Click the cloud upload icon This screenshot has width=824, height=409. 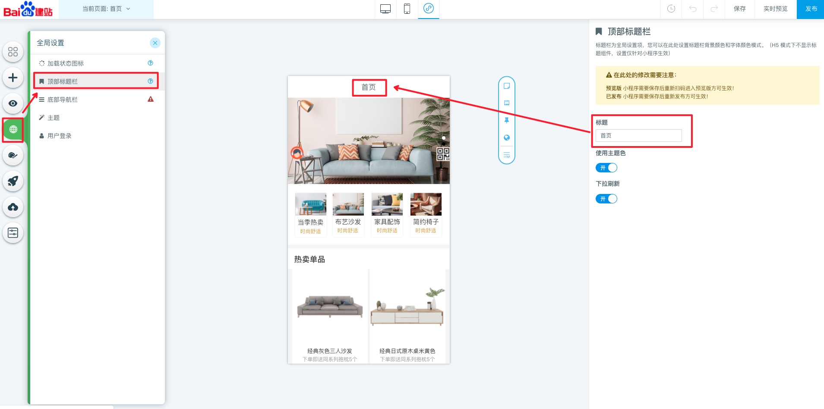coord(13,207)
